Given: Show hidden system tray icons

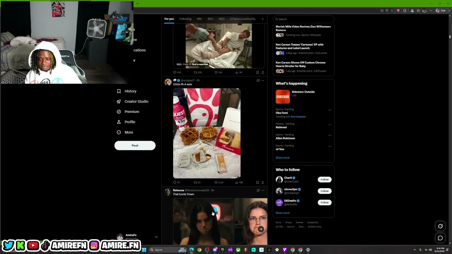Looking at the screenshot, I should (x=415, y=250).
